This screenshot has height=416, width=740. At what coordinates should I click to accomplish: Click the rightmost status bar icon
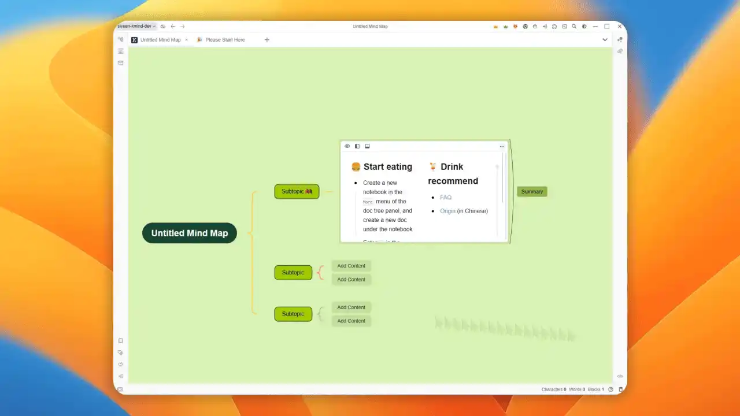(x=621, y=389)
